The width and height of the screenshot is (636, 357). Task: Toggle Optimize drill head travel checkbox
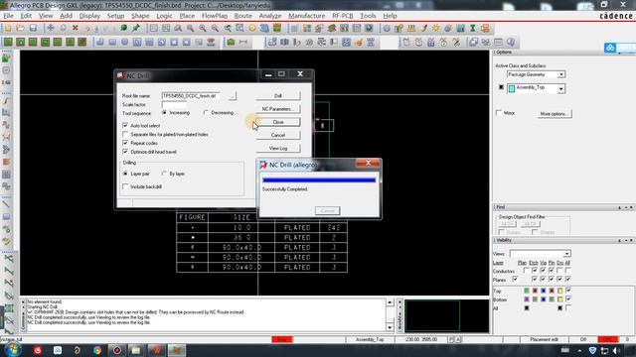(x=125, y=152)
